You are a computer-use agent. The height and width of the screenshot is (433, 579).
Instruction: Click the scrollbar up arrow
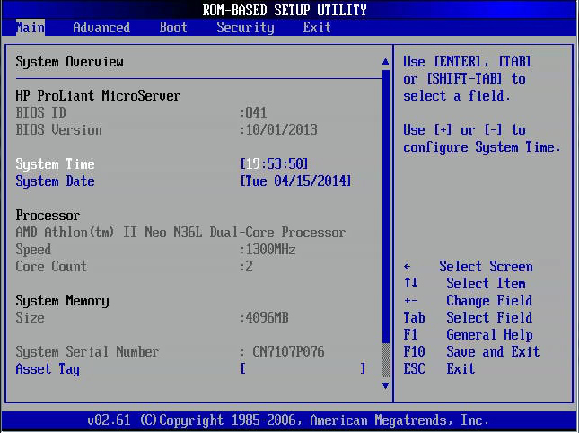pos(385,61)
